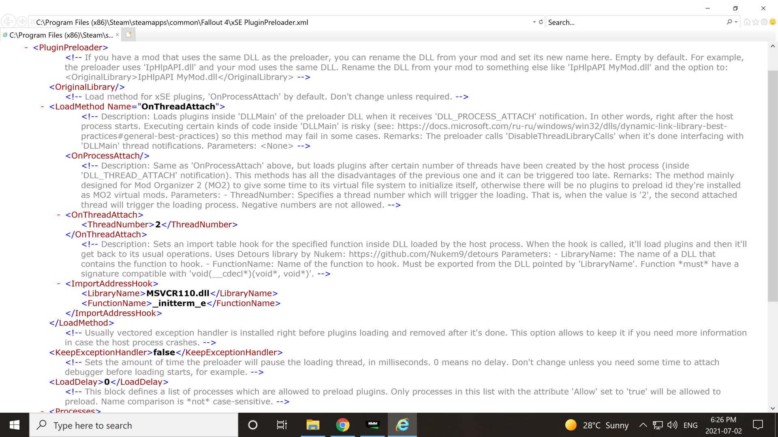Viewport: 778px width, 437px height.
Task: Click the MSVCR110.dll library name value
Action: [x=178, y=293]
